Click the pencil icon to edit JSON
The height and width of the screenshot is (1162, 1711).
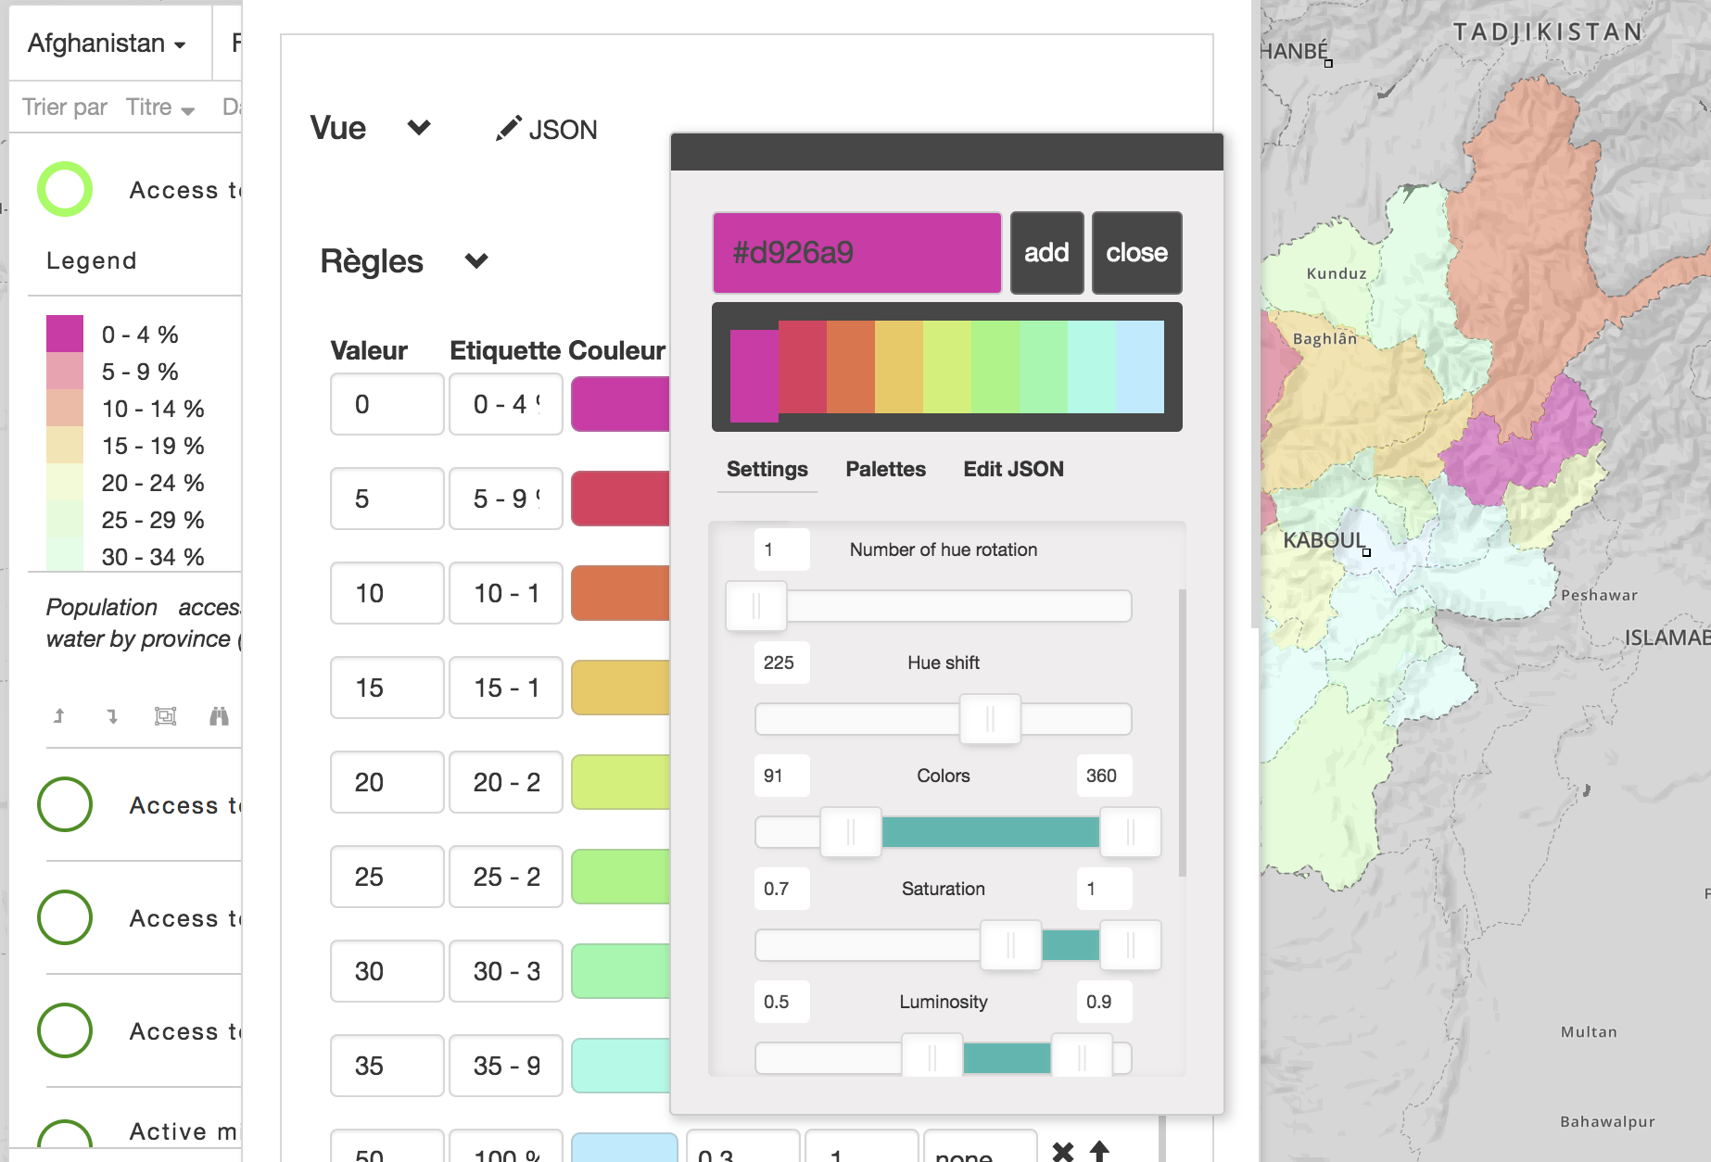point(508,129)
